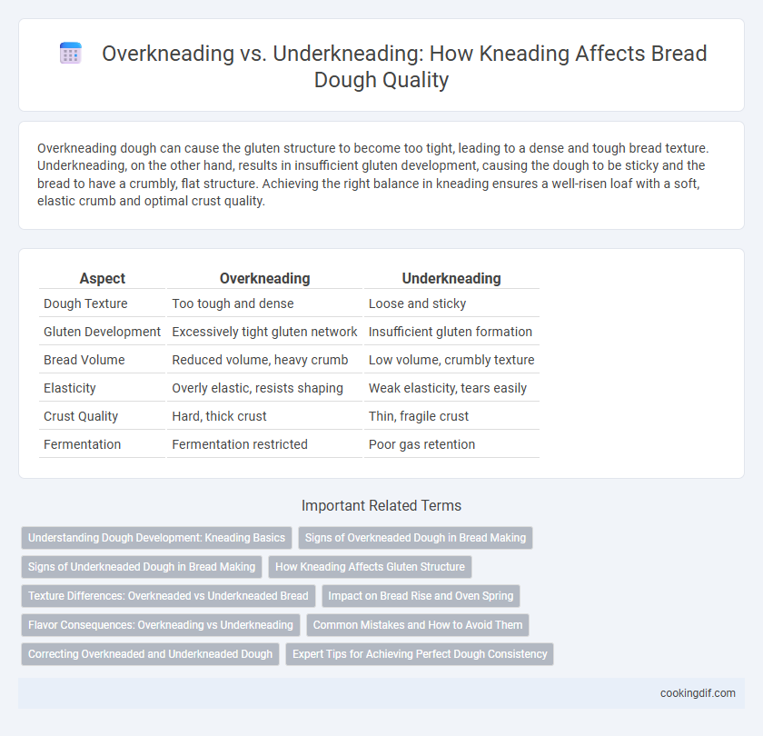Screen dimensions: 763x736
Task: Click the Fermentation restricted cell
Action: click(x=240, y=444)
